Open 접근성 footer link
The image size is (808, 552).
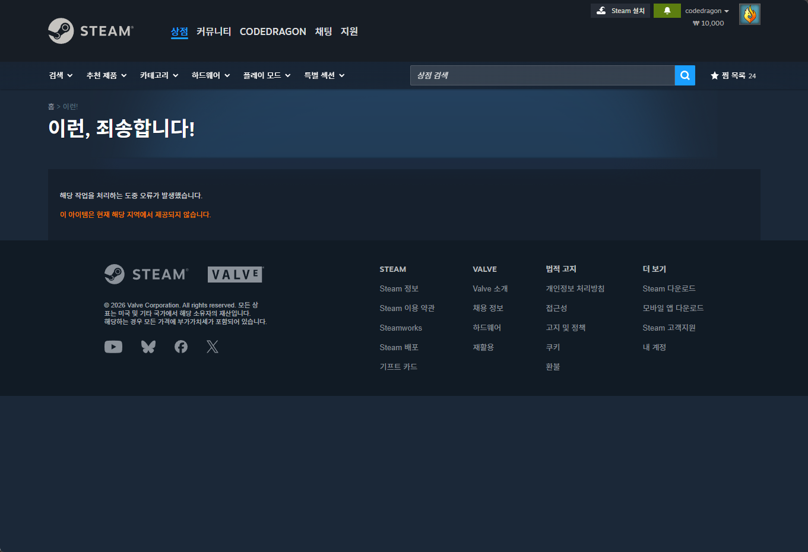556,308
